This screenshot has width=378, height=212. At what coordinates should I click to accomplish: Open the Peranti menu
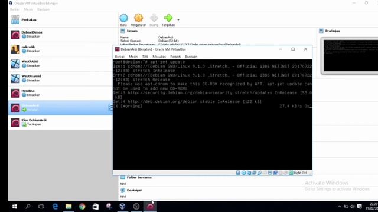pos(175,57)
